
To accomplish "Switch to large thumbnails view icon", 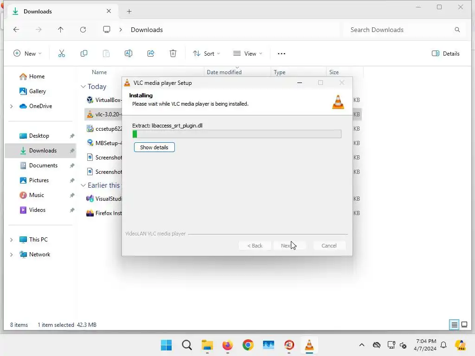I will 464,325.
